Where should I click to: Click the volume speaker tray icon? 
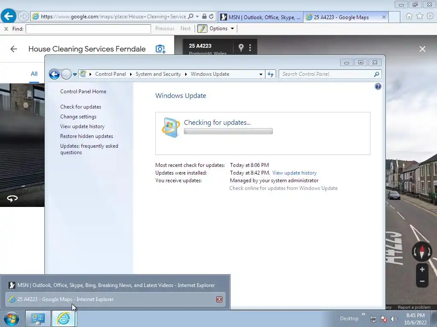coord(394,319)
